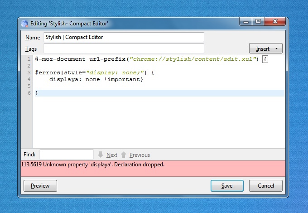Close the Stylish editor window
Screen dimensions: 308x213
(x=275, y=21)
